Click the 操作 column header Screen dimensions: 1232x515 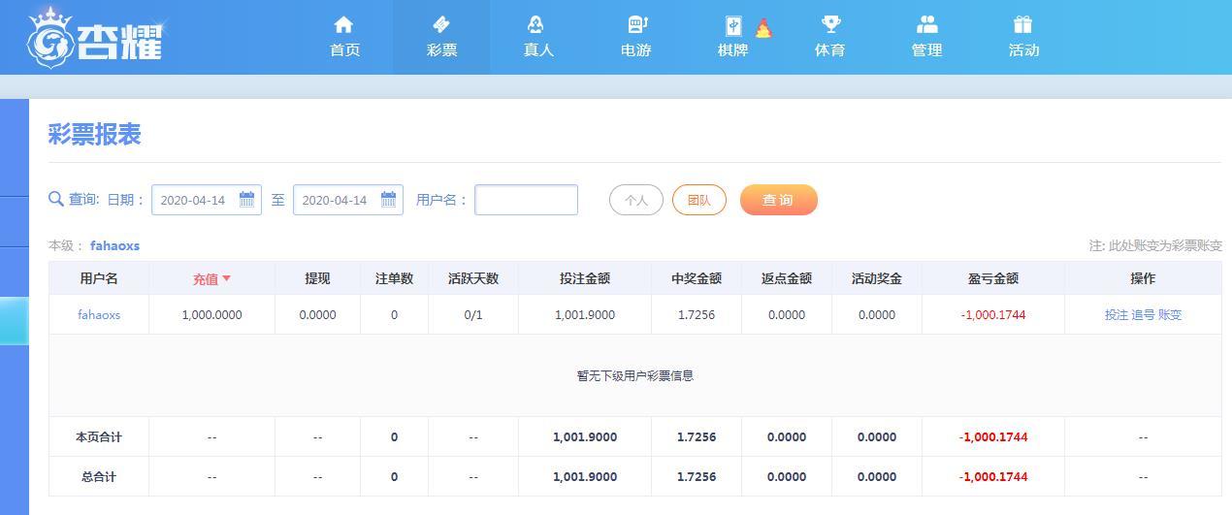click(x=1143, y=278)
